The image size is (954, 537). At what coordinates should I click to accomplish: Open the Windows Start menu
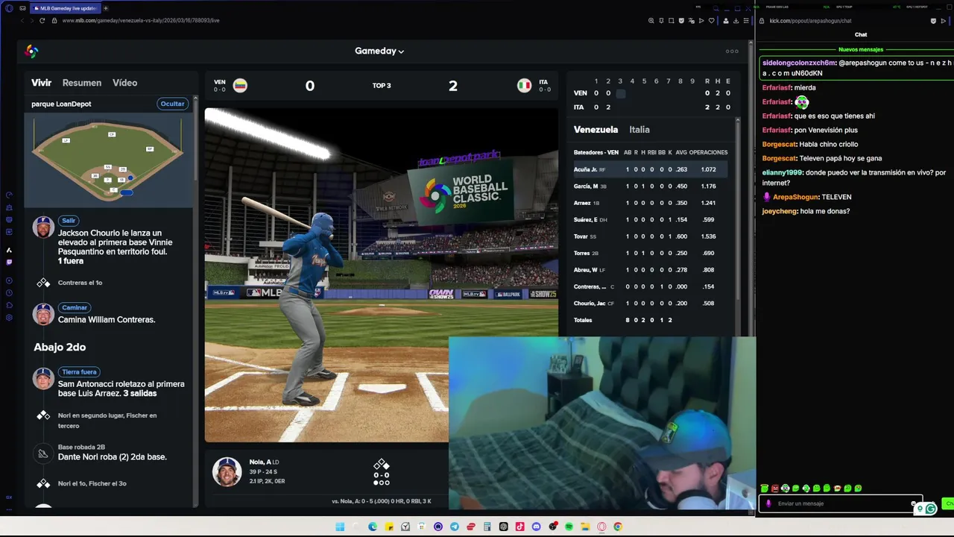pyautogui.click(x=340, y=527)
